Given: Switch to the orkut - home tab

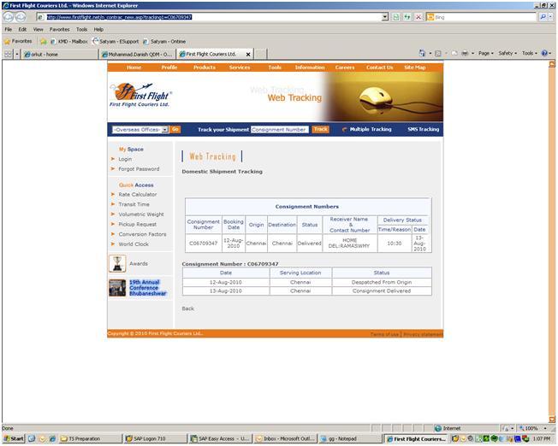Looking at the screenshot, I should (59, 55).
